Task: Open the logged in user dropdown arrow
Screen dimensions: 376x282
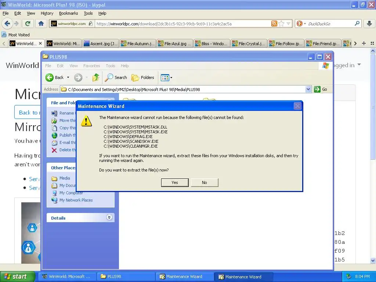Action: coord(359,65)
